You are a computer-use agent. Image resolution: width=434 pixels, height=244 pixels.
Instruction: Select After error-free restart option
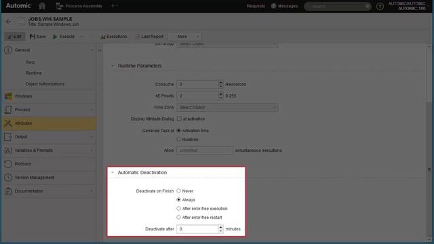pyautogui.click(x=178, y=218)
